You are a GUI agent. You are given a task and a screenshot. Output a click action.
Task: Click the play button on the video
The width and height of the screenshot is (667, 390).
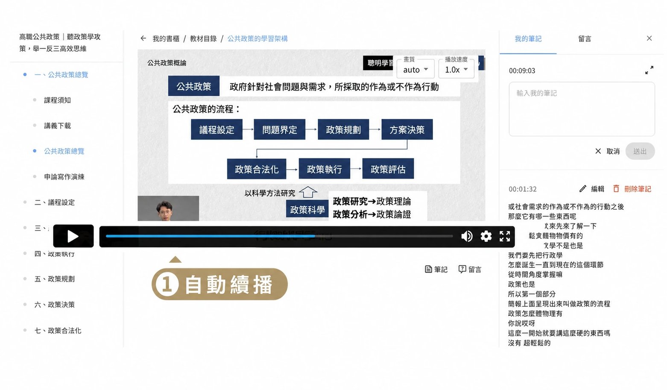(x=73, y=236)
